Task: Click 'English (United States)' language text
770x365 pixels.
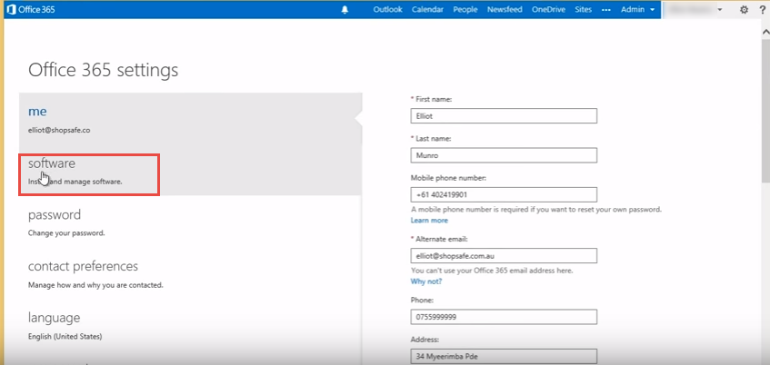Action: point(65,337)
